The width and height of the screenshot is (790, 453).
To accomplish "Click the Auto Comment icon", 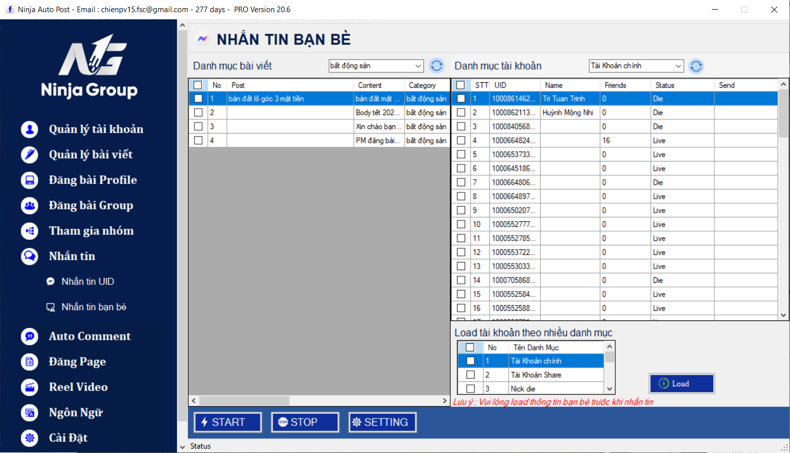I will pyautogui.click(x=29, y=336).
